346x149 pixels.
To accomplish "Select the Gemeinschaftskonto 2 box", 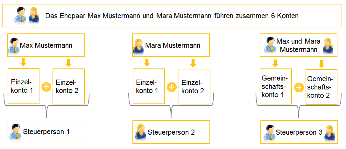I will (321, 87).
